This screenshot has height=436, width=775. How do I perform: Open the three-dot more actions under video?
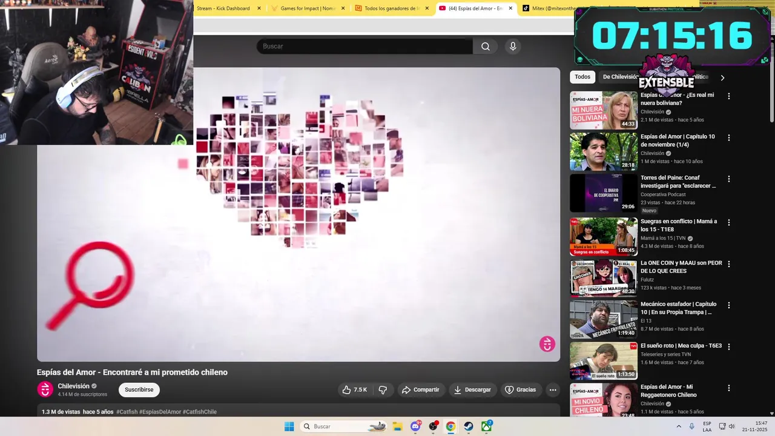click(553, 390)
